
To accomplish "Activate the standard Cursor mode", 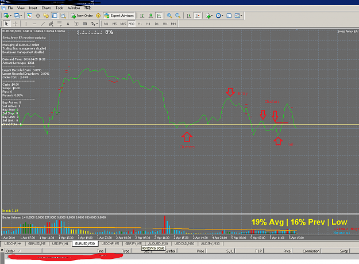I will pyautogui.click(x=7, y=24).
